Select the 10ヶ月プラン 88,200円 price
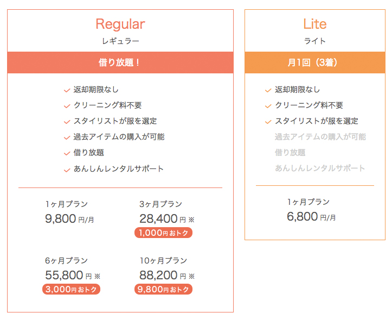The image size is (392, 319). click(x=167, y=276)
